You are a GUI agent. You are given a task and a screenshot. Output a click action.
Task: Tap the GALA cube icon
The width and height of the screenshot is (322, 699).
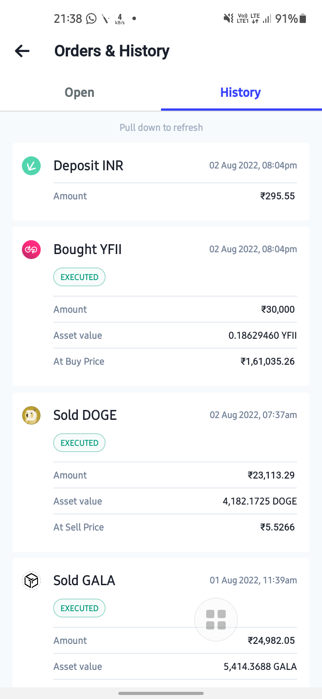(x=31, y=581)
